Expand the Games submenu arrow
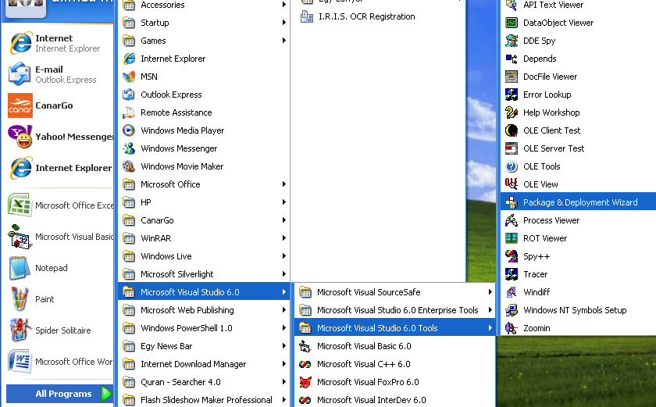The image size is (656, 407). click(284, 41)
